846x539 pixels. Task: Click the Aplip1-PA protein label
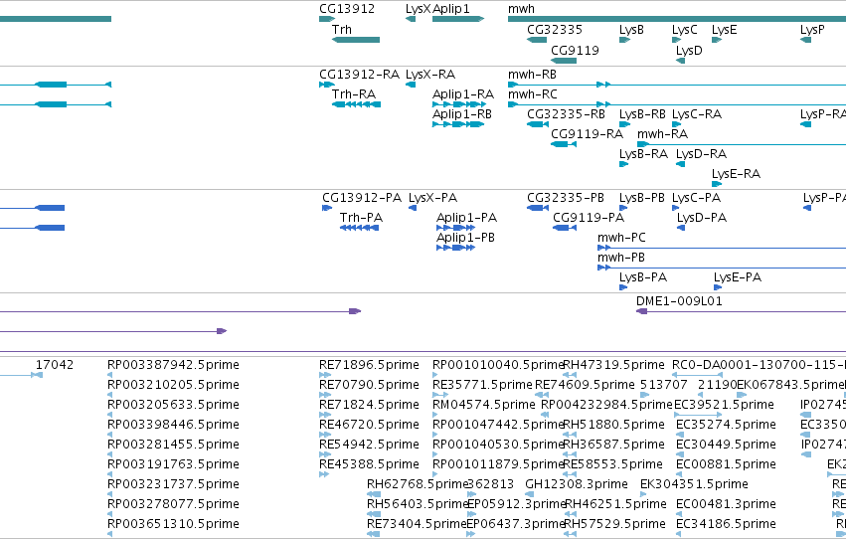[x=466, y=218]
